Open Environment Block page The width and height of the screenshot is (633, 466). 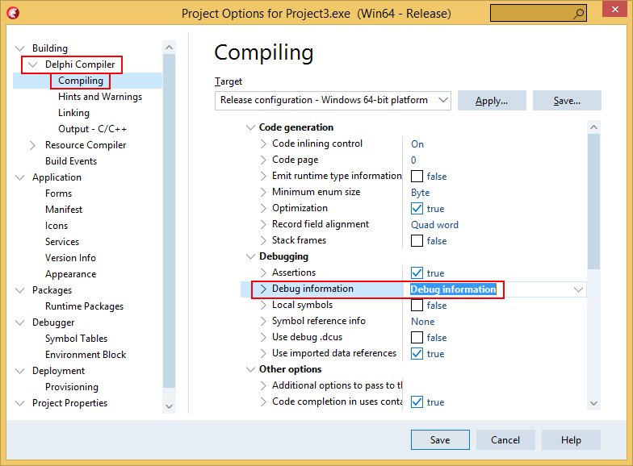(x=86, y=355)
